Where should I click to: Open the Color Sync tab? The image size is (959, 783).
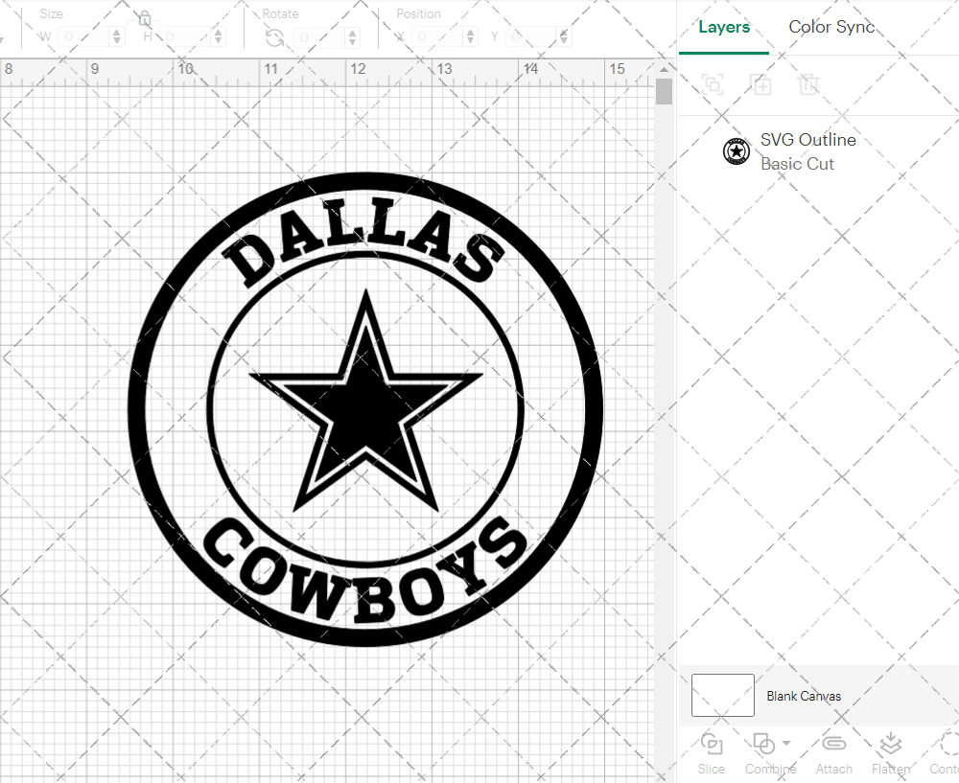(831, 27)
